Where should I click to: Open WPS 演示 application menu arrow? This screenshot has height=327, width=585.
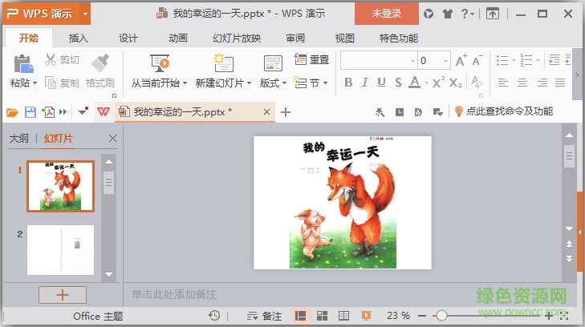click(85, 14)
